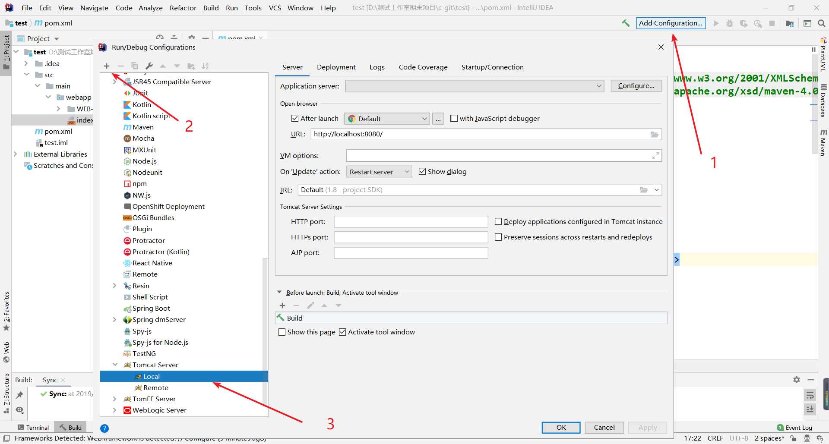
Task: Click the Cancel button
Action: pos(604,427)
